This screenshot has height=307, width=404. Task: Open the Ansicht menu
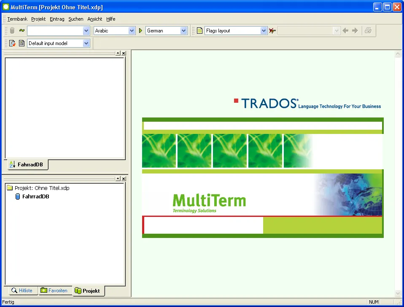pyautogui.click(x=95, y=19)
